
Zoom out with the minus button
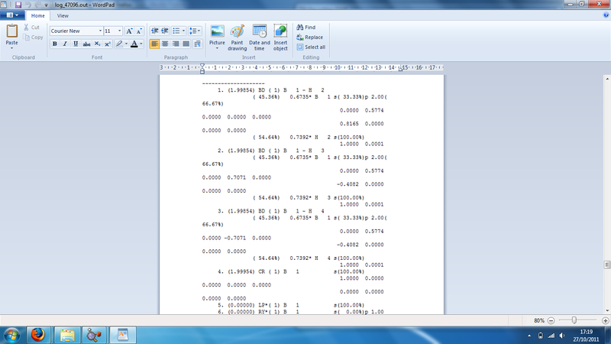pyautogui.click(x=551, y=320)
